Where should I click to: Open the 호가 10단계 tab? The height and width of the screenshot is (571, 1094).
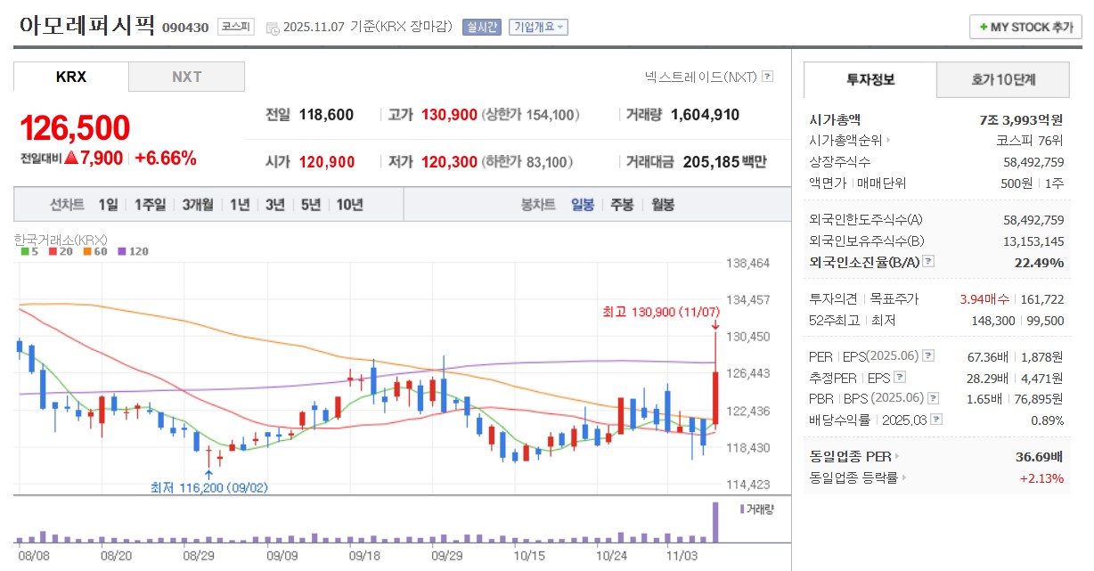click(x=1003, y=80)
